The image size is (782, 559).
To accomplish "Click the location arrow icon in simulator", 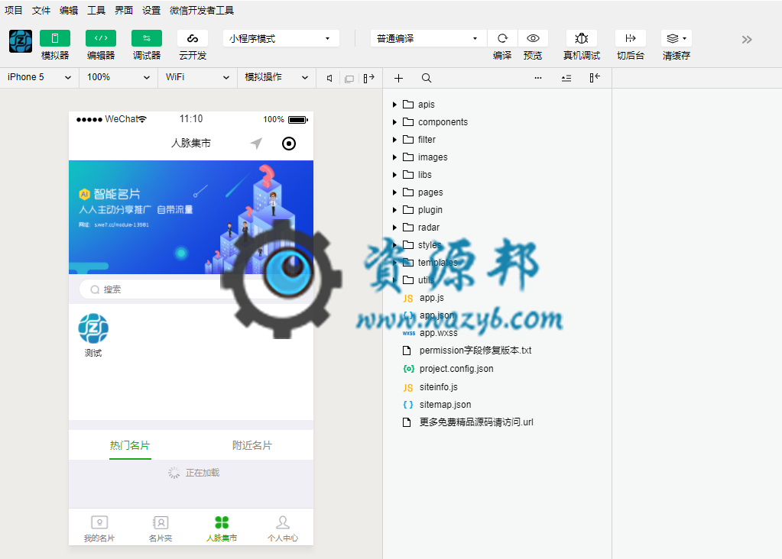I will [x=256, y=144].
